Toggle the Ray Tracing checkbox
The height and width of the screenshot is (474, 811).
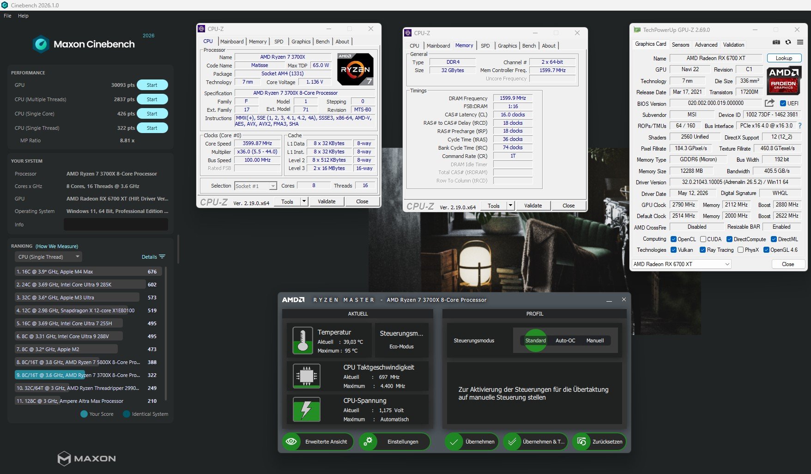pos(702,250)
